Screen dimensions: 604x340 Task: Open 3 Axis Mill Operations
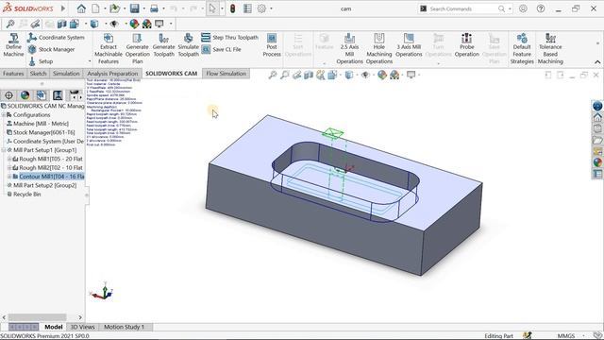409,45
